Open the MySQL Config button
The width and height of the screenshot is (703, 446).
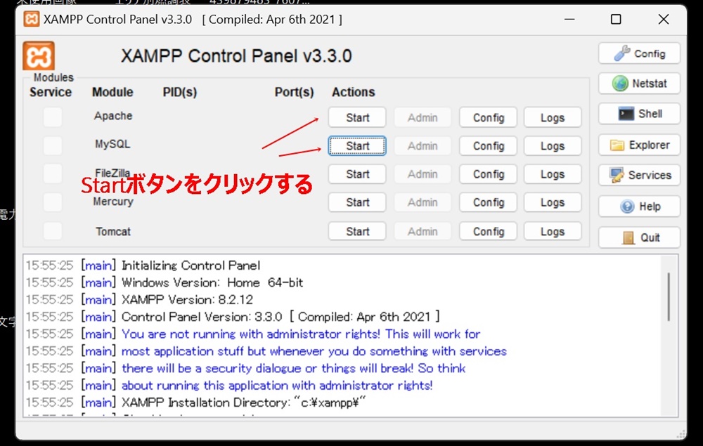(489, 146)
